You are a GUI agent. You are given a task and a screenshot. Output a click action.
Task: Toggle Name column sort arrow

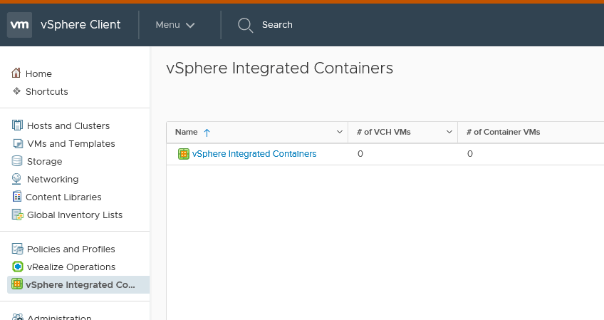207,133
